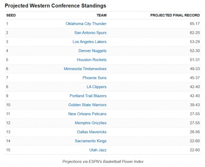Click the San Antonio Spurs link
This screenshot has width=205, height=167.
click(x=90, y=33)
